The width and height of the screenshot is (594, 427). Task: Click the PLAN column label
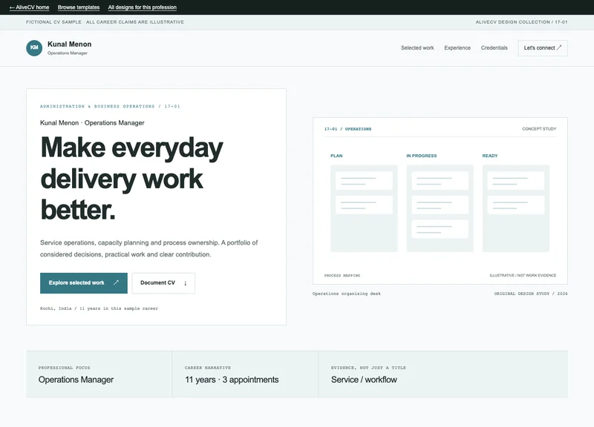[x=336, y=156]
